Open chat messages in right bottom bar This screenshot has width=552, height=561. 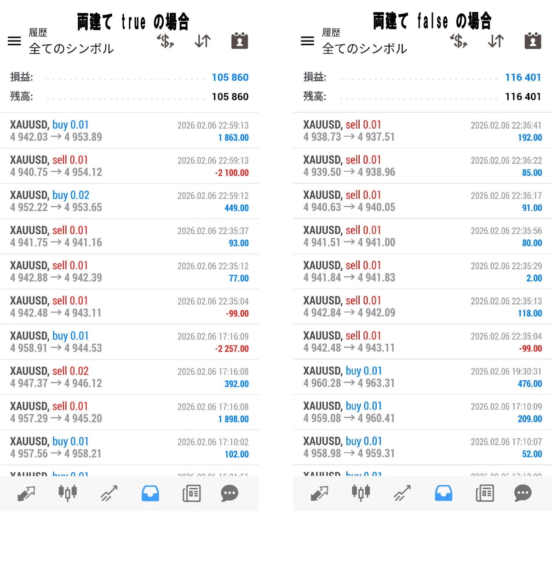tap(523, 493)
